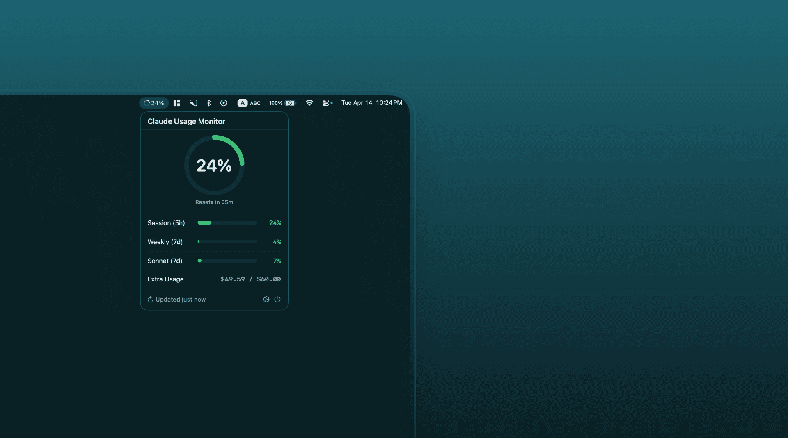Click the Session (5h) progress bar
Viewport: 788px width, 438px height.
point(227,222)
